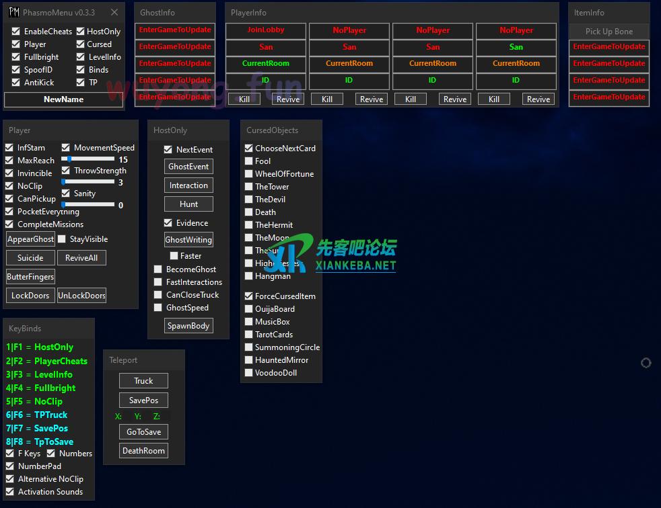
Task: Disable the Fullbright checkbox
Action: 16,57
